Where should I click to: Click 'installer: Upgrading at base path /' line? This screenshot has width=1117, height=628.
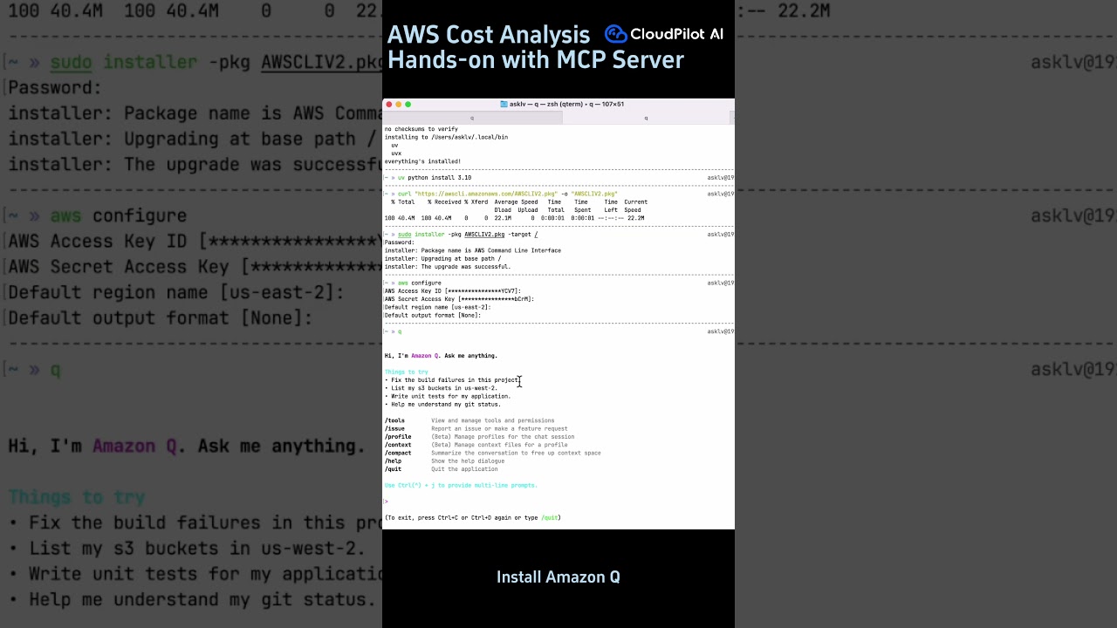click(442, 259)
